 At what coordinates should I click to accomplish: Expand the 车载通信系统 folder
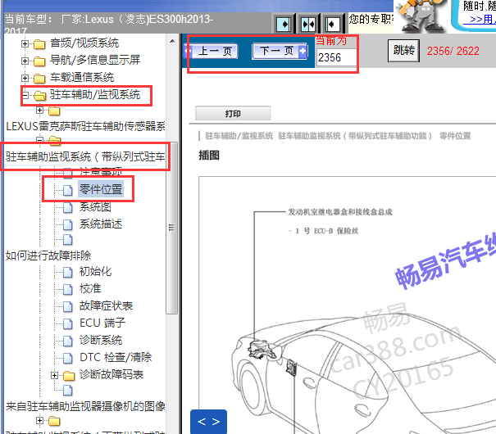point(25,78)
